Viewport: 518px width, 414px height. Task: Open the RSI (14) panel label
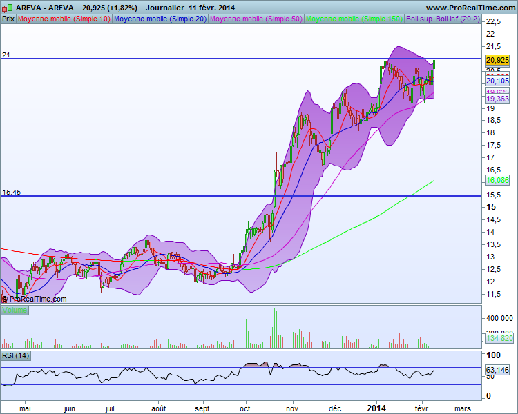click(15, 355)
